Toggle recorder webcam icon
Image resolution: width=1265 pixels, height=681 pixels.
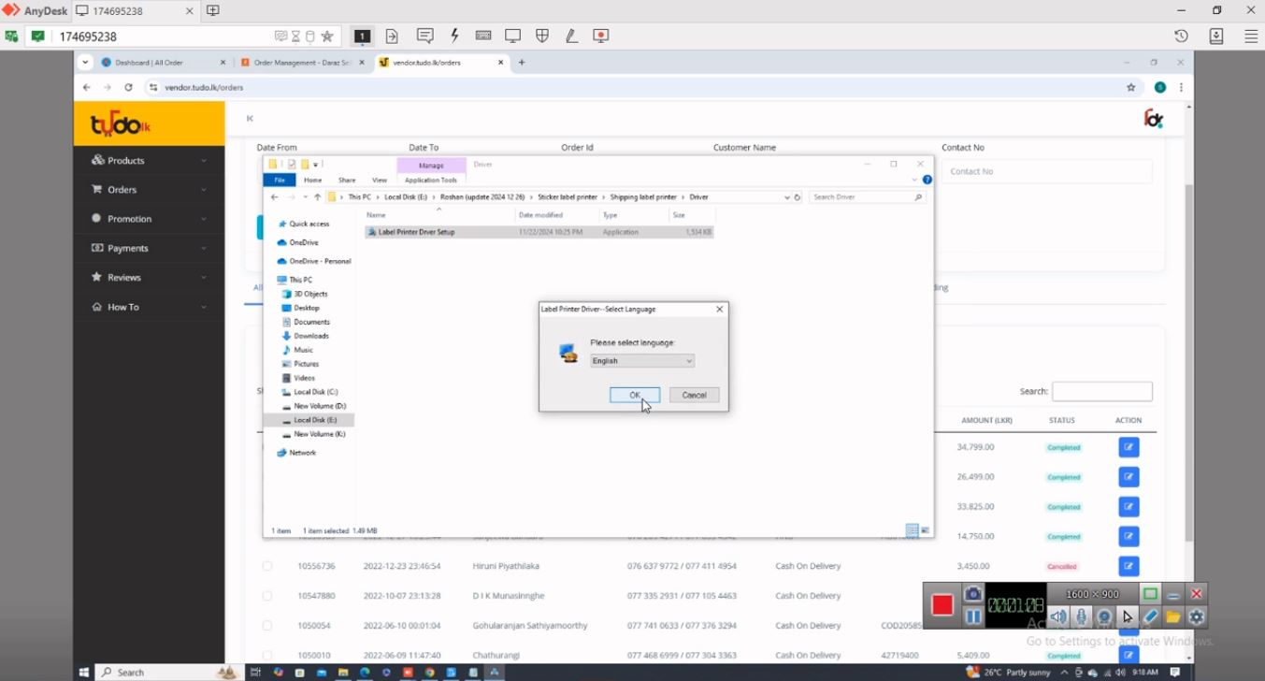click(x=1104, y=616)
